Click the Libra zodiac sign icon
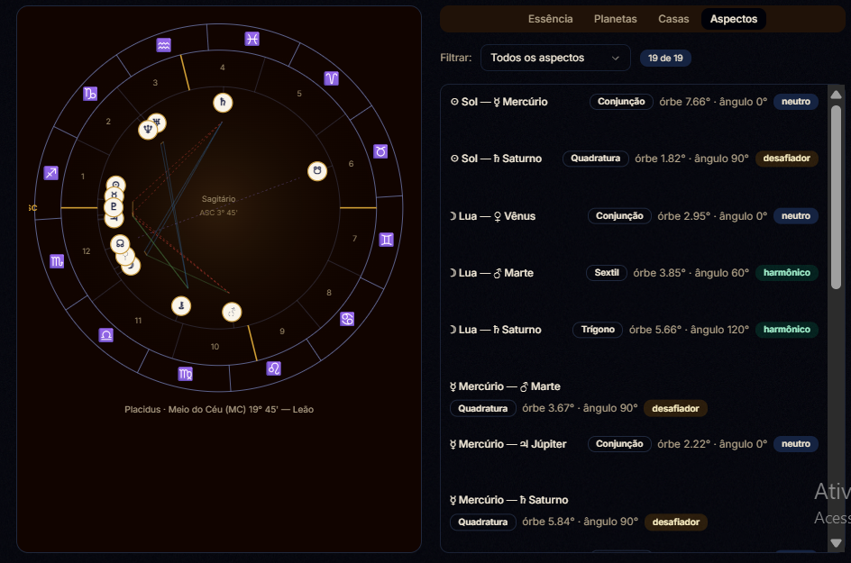This screenshot has width=851, height=563. pyautogui.click(x=105, y=335)
